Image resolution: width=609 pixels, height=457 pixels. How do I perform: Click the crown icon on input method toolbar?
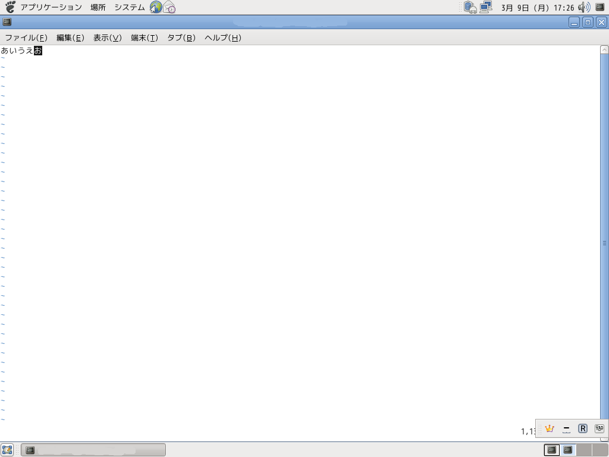click(x=550, y=428)
